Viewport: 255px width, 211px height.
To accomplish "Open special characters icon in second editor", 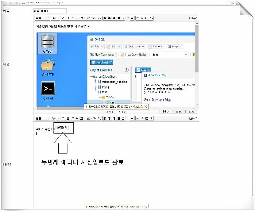I will (142, 118).
